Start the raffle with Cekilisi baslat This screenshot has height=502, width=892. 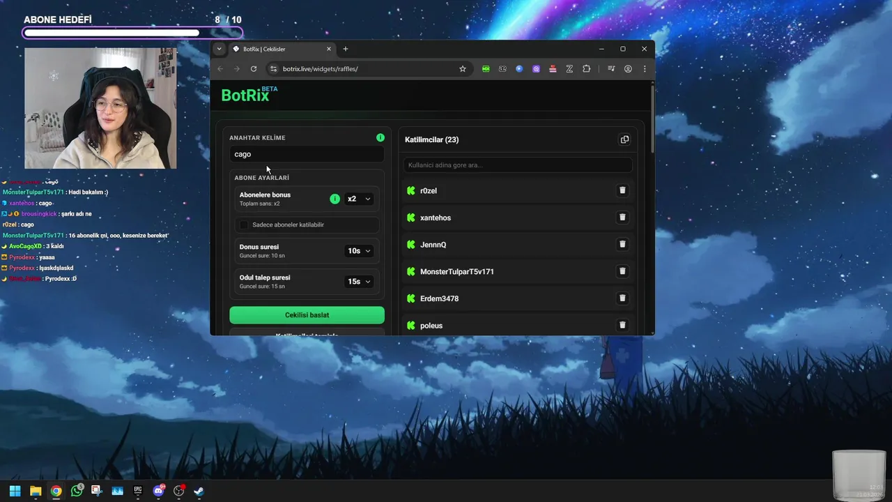[307, 315]
